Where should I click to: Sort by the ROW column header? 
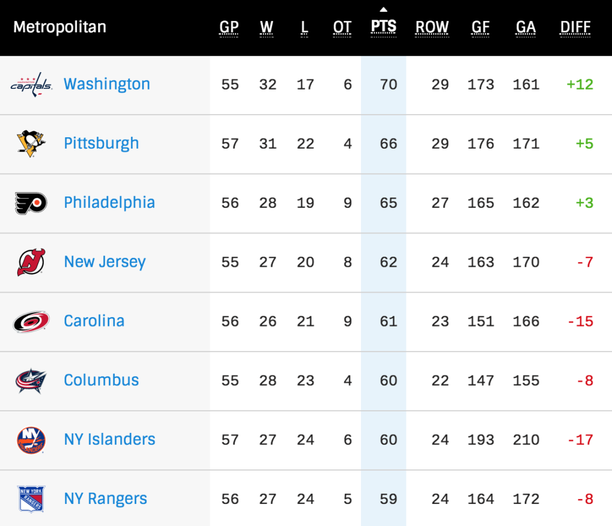pyautogui.click(x=432, y=27)
